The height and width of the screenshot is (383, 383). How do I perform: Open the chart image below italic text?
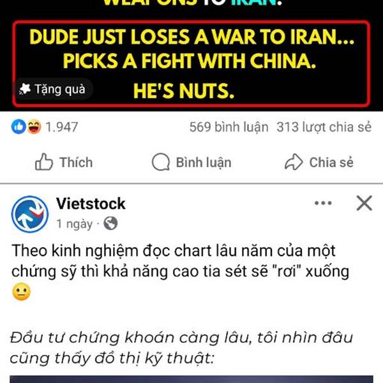pyautogui.click(x=191, y=379)
